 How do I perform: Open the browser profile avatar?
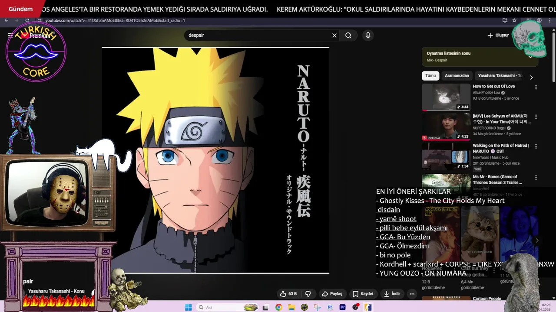coord(539,20)
